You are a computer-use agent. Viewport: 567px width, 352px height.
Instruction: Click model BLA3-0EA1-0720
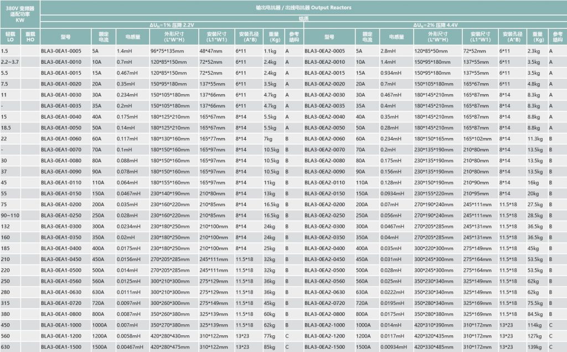click(x=61, y=303)
